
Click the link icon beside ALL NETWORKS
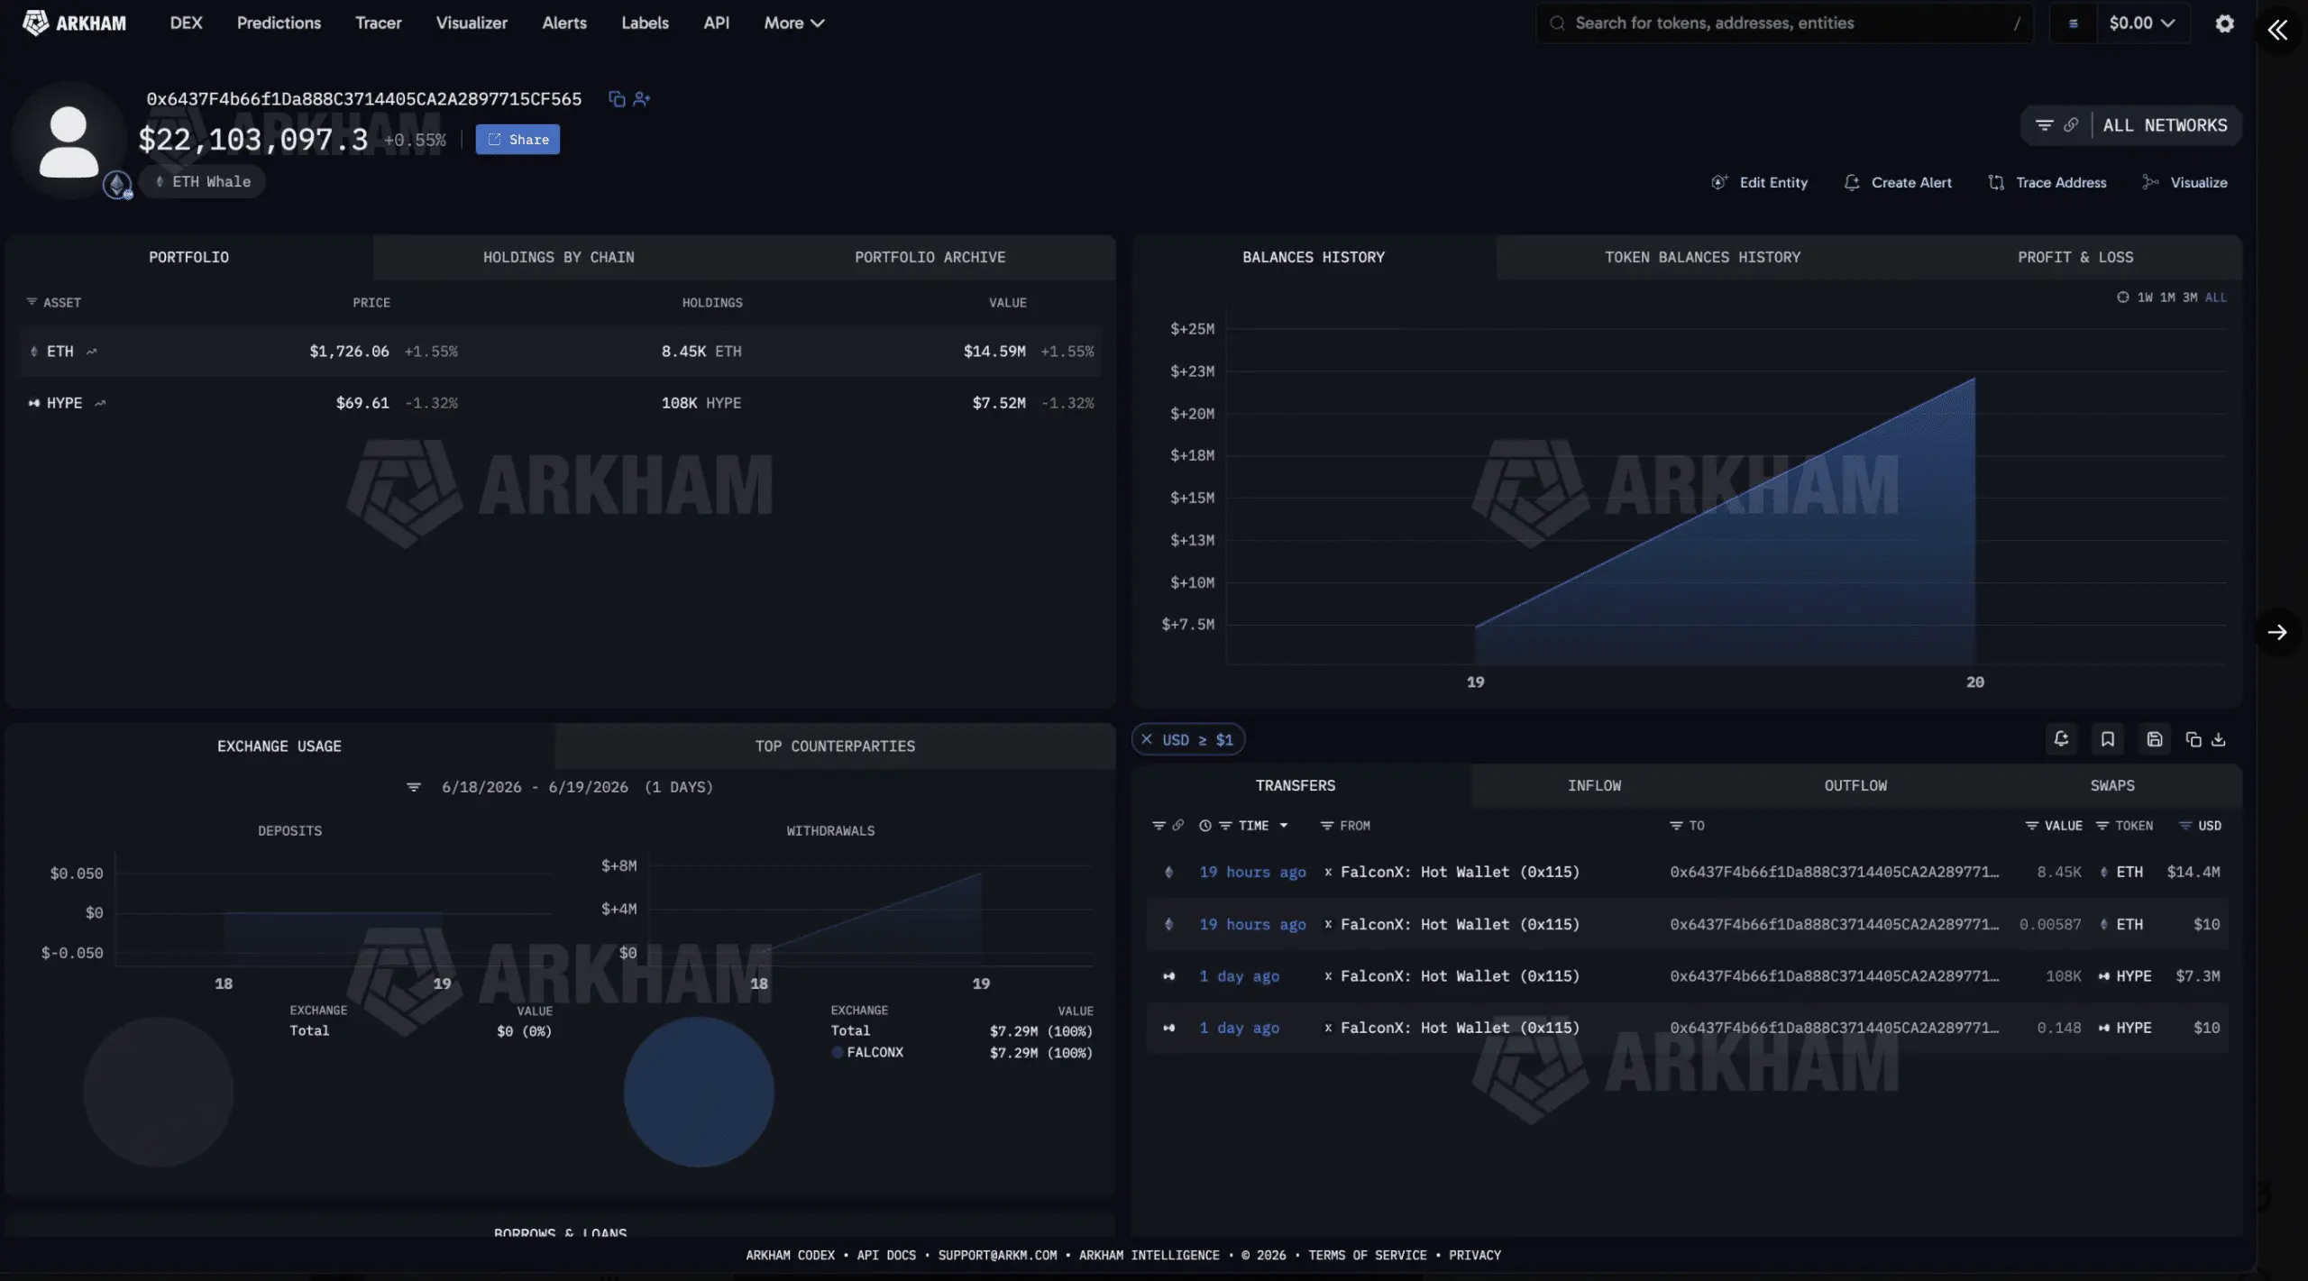click(2071, 125)
